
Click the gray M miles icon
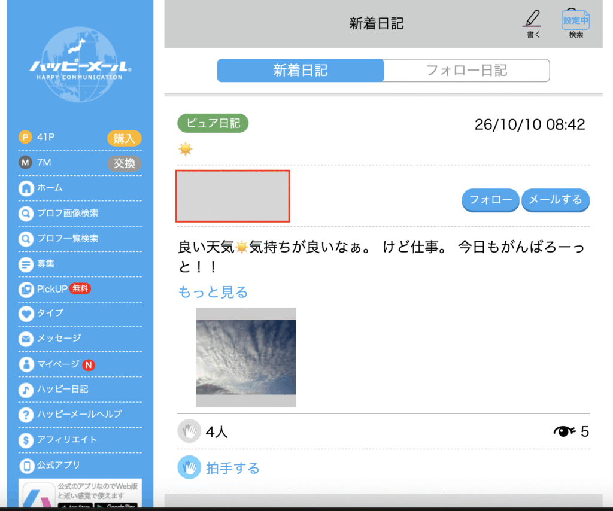25,163
